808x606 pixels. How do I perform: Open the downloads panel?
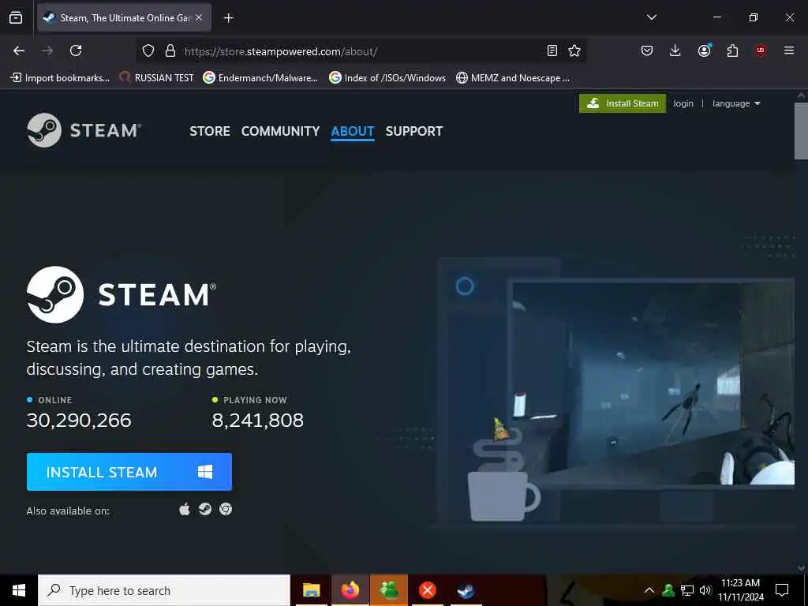pos(675,50)
